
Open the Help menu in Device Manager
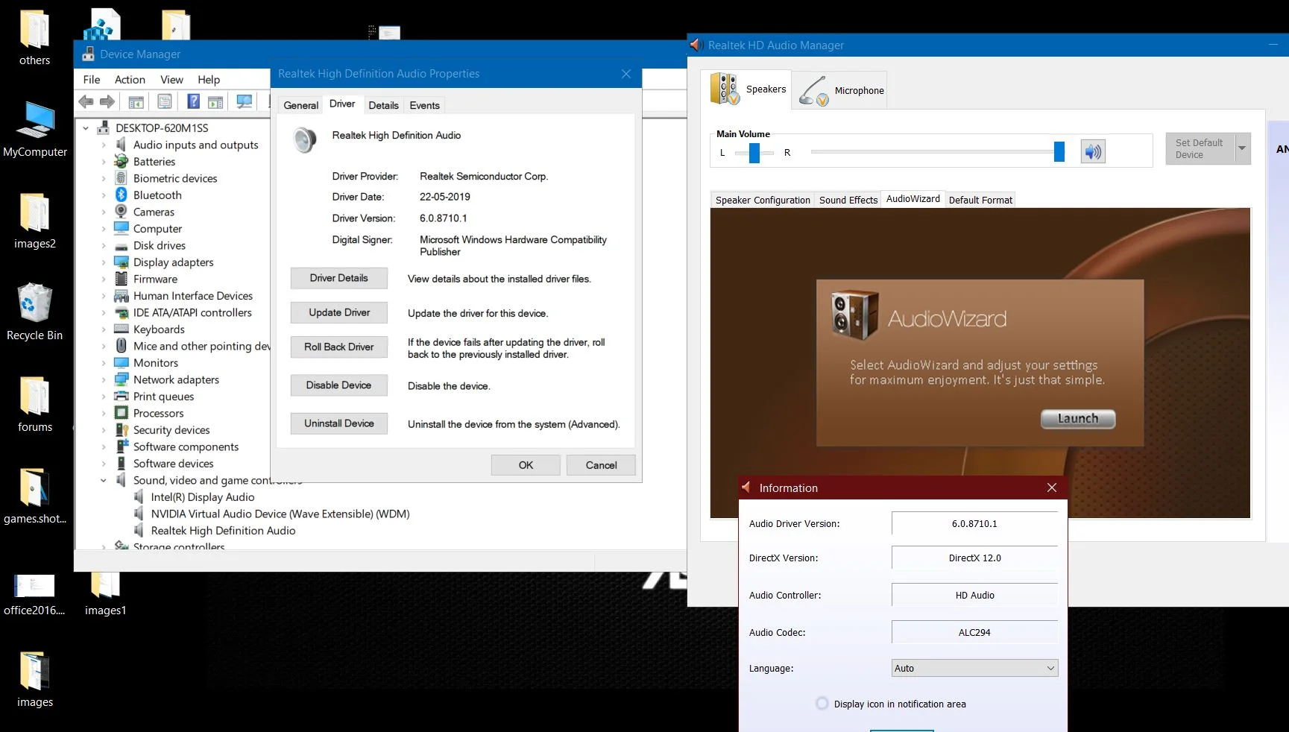pos(209,80)
